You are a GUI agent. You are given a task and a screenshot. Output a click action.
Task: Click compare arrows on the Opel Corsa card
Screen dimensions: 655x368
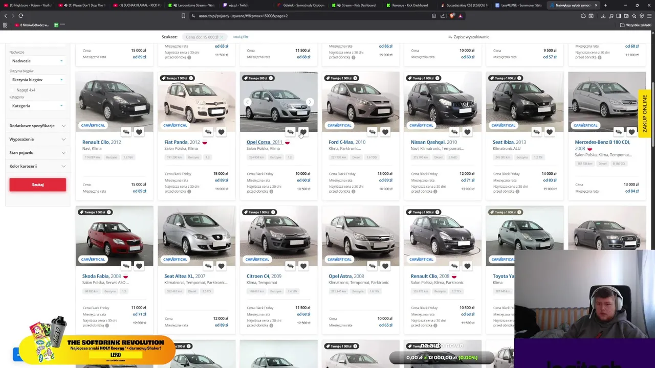pos(290,132)
